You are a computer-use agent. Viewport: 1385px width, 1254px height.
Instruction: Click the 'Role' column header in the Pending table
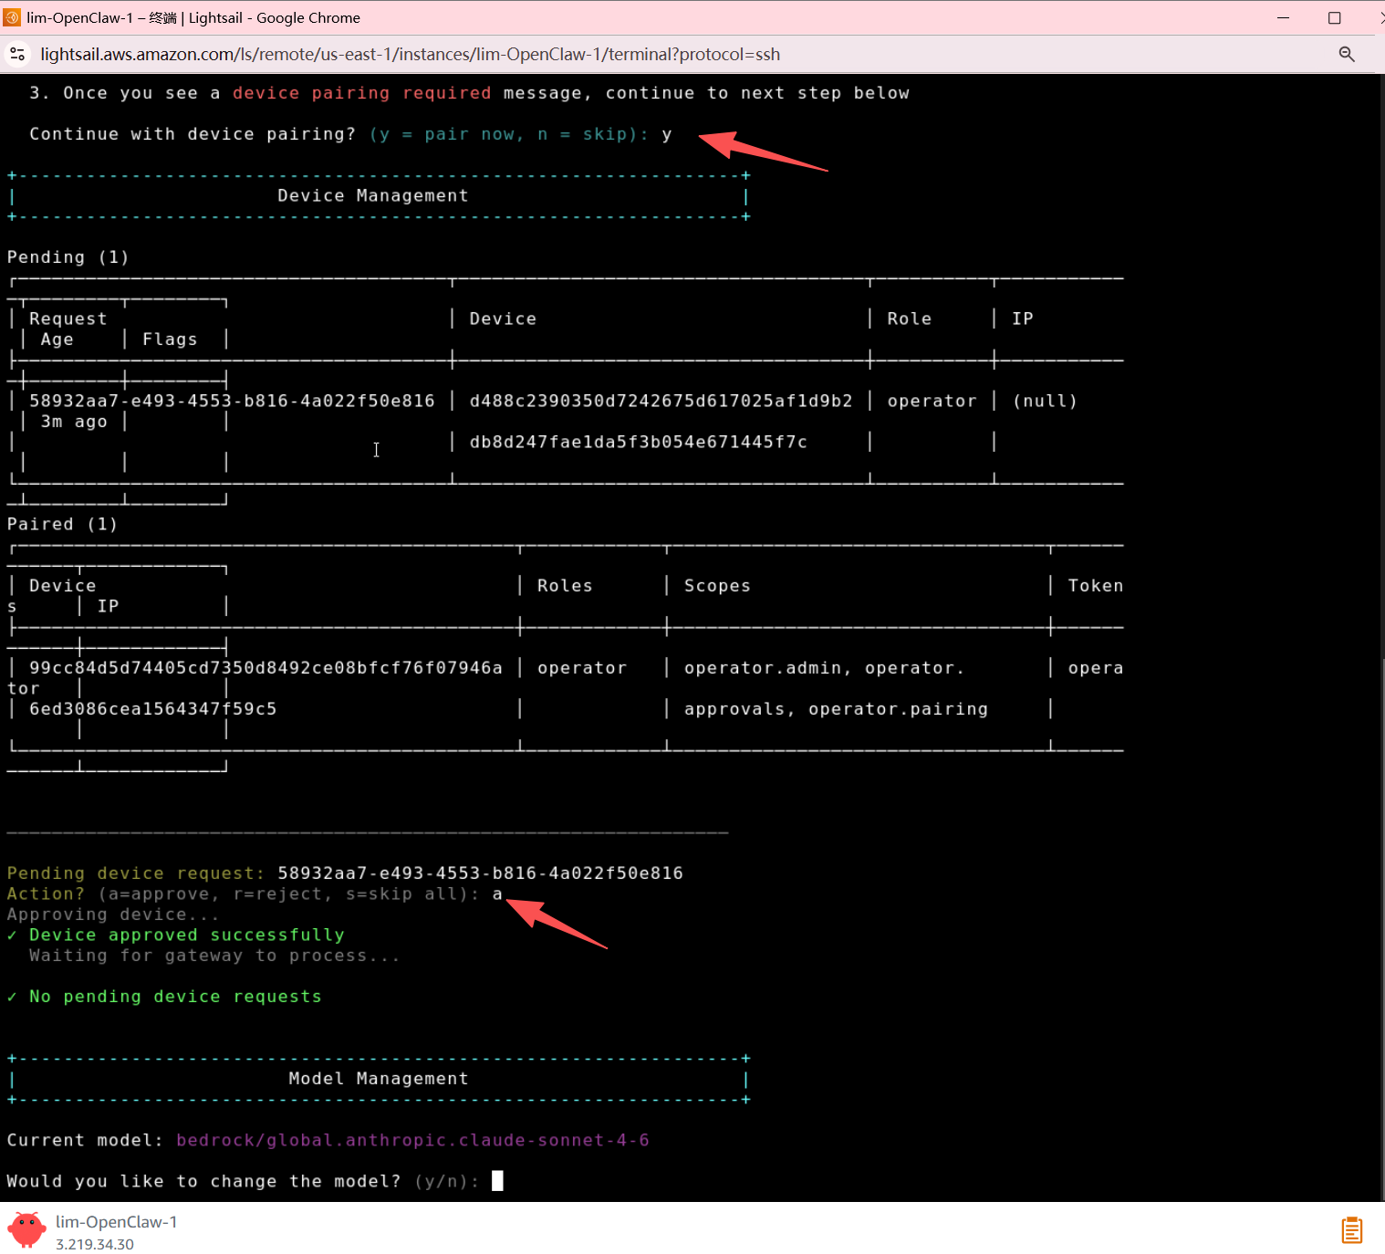(909, 319)
